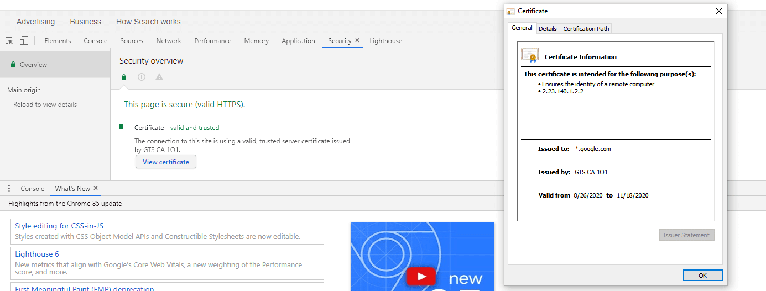
Task: Open the Lighthouse 6 highlight link
Action: coord(37,254)
